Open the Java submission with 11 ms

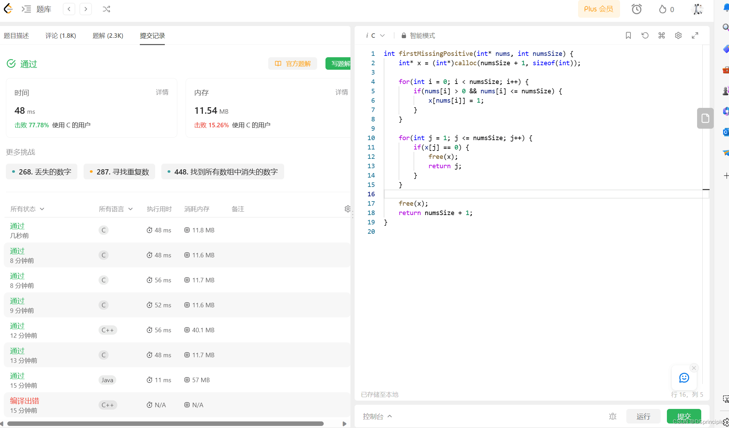177,380
